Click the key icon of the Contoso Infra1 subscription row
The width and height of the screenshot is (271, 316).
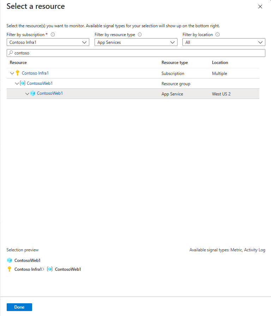tap(18, 73)
